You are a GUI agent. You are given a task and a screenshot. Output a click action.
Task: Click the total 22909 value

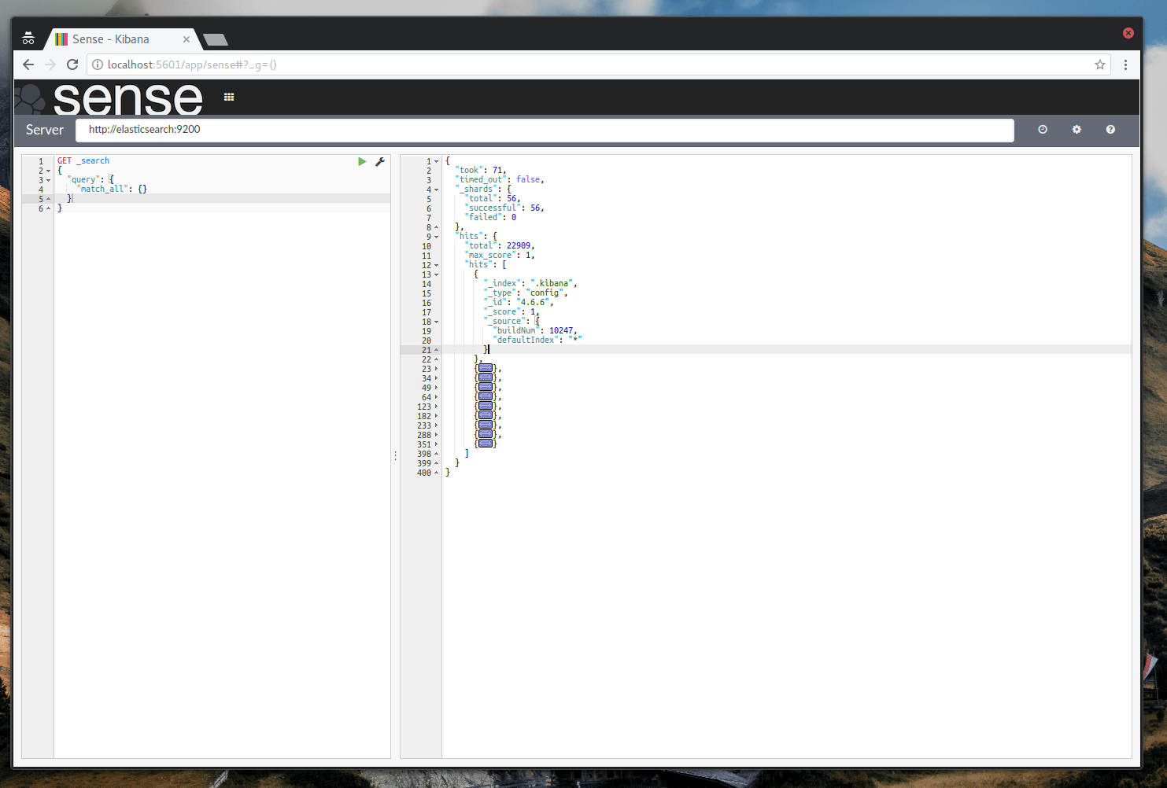tap(519, 245)
